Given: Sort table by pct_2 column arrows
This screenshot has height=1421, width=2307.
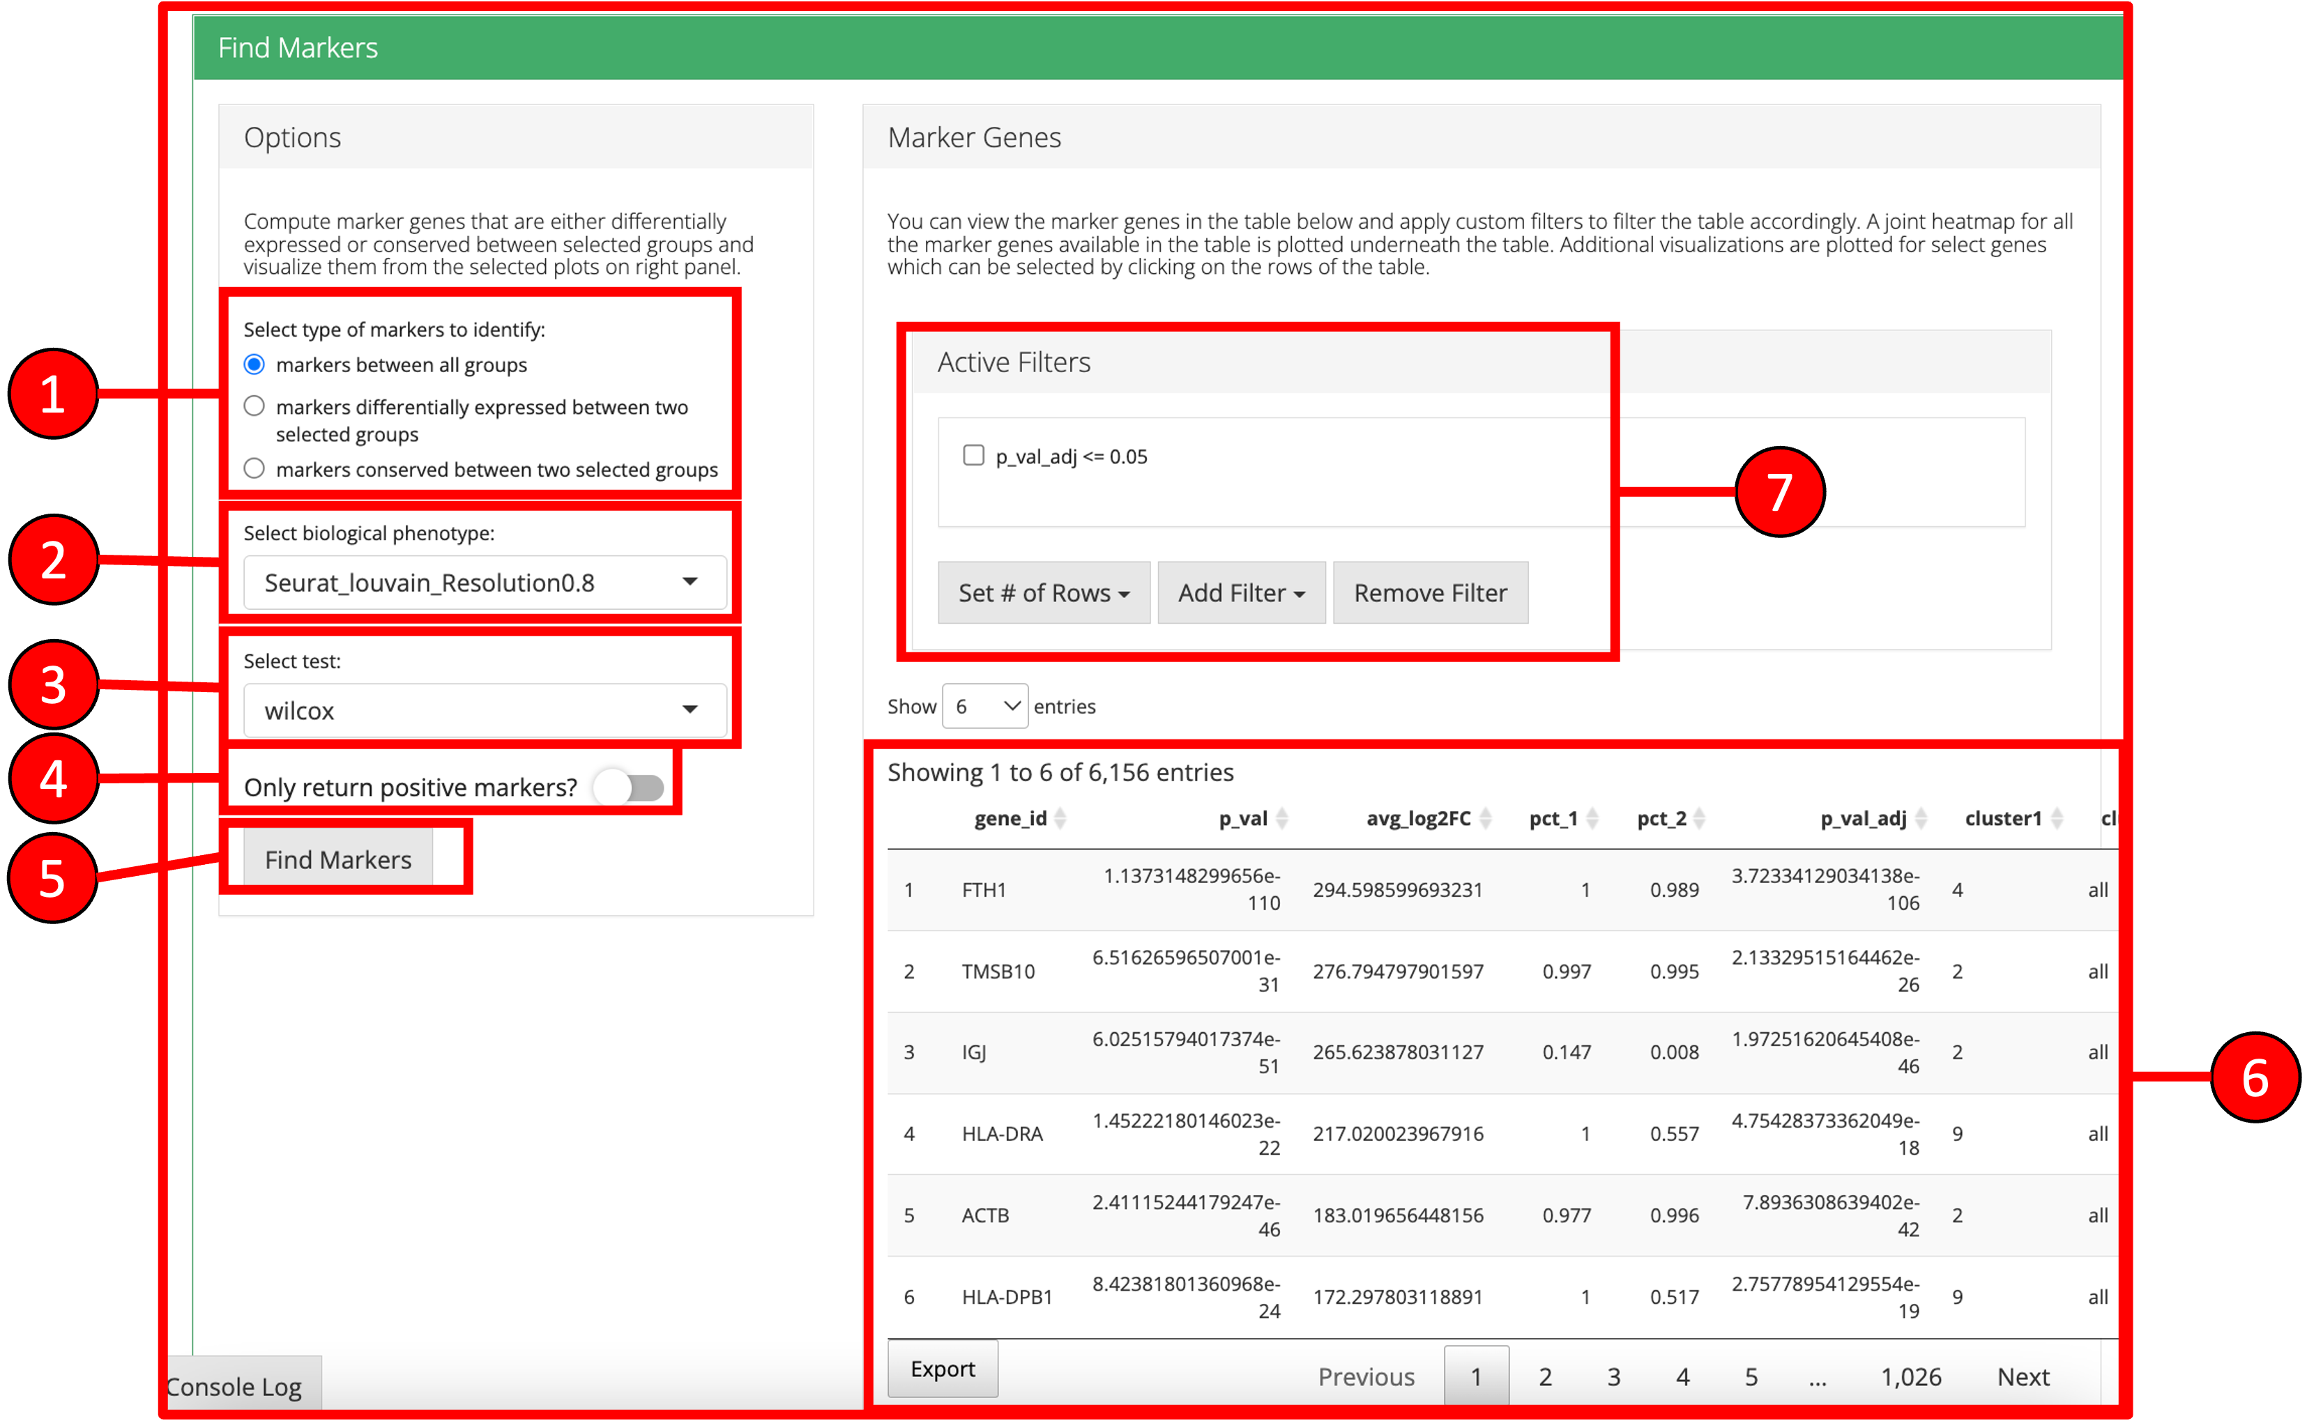Looking at the screenshot, I should 1700,819.
